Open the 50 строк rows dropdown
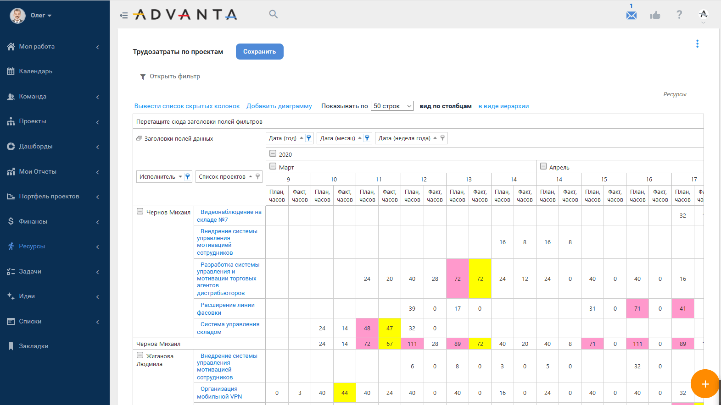 point(392,106)
